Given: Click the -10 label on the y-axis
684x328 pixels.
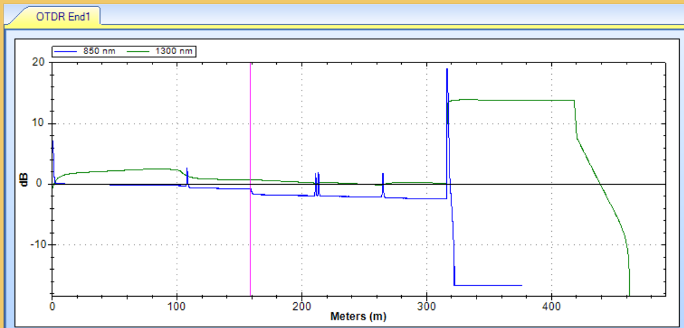Looking at the screenshot, I should [x=36, y=245].
